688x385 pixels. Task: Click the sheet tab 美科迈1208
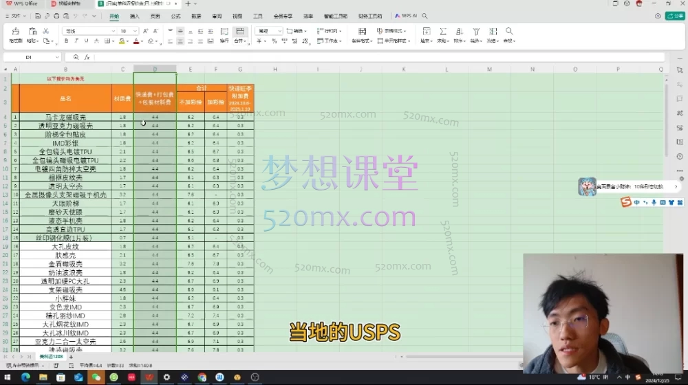pyautogui.click(x=51, y=357)
